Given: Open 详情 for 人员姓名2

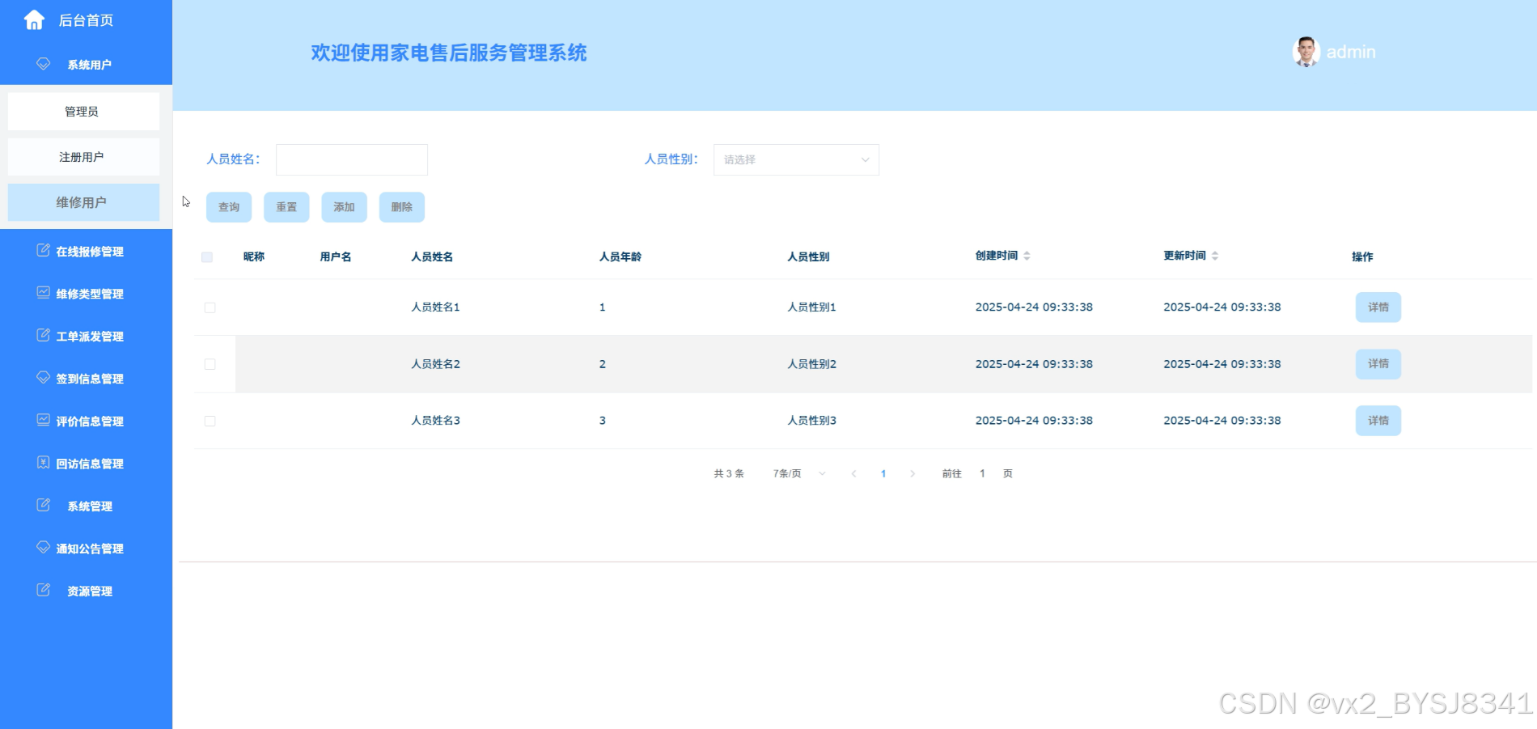Looking at the screenshot, I should click(1378, 364).
